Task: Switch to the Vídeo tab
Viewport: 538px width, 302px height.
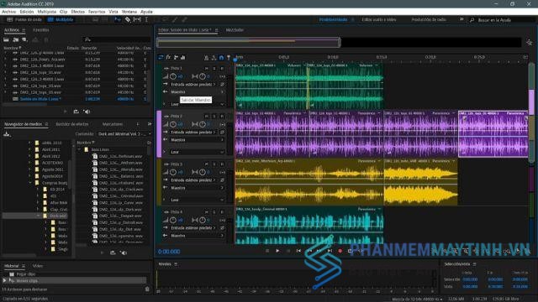Action: point(37,266)
